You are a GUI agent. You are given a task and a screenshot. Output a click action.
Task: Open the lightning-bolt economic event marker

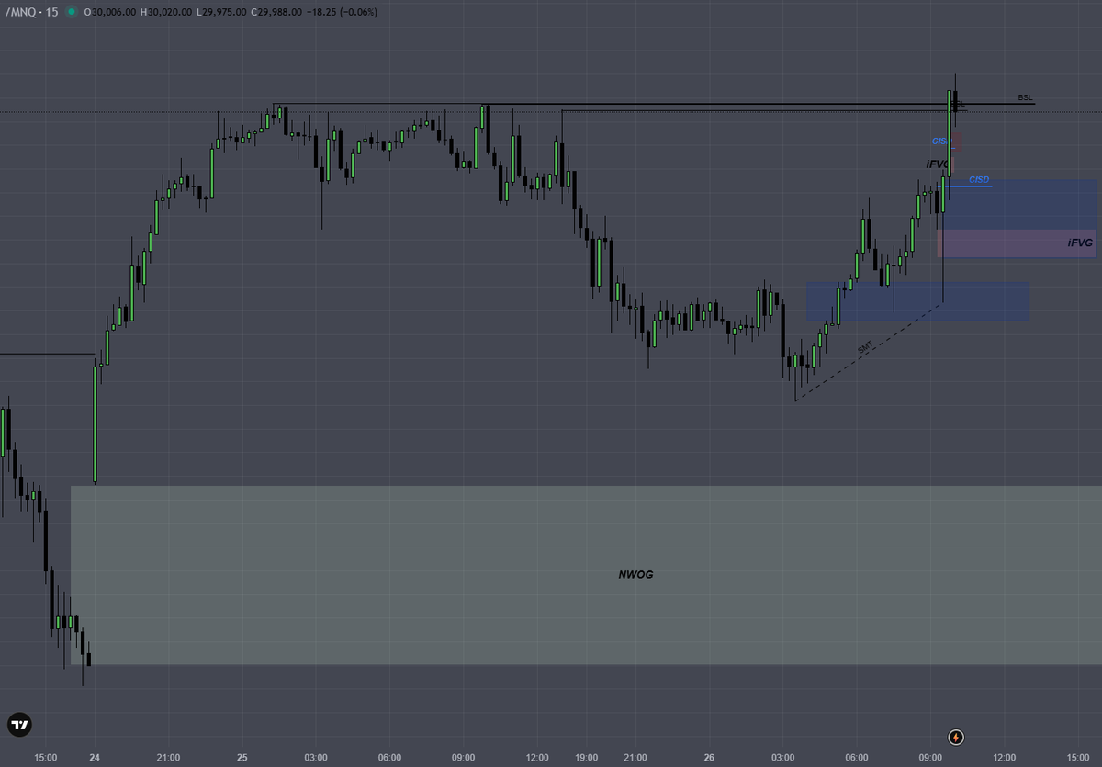956,737
